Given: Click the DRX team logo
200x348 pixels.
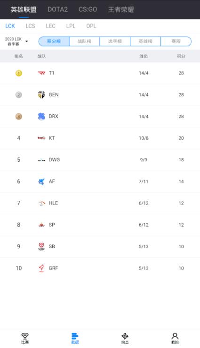Looking at the screenshot, I should [x=41, y=116].
